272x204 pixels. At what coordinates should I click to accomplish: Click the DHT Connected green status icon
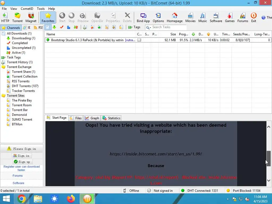pos(182,191)
